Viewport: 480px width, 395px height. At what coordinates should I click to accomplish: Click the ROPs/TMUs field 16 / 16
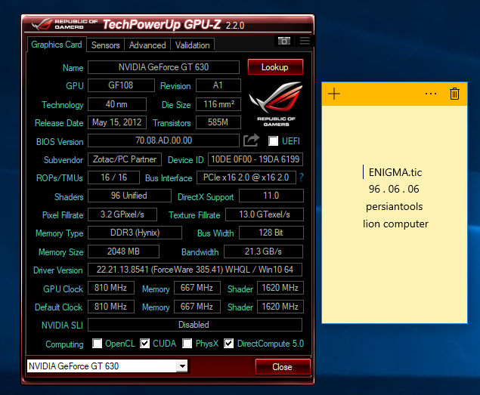(x=113, y=177)
